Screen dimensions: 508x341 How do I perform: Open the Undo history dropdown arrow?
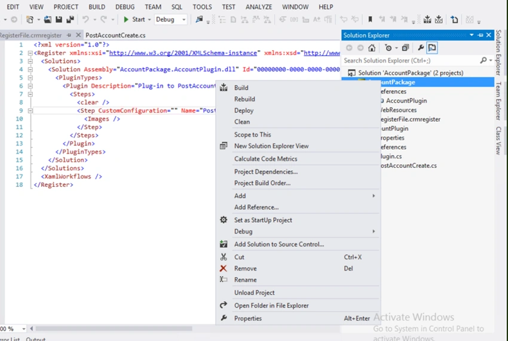[x=94, y=20]
